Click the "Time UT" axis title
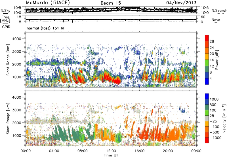The height and width of the screenshot is (157, 227). coord(111,155)
